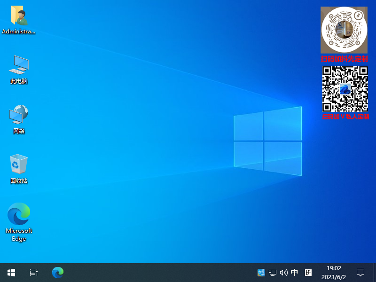376x282 pixels.
Task: Launch Edge from the taskbar
Action: tap(58, 273)
